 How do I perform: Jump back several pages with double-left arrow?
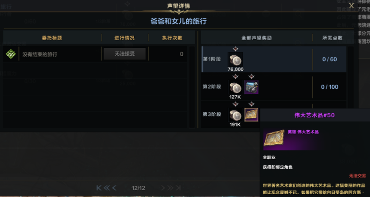coord(107,188)
